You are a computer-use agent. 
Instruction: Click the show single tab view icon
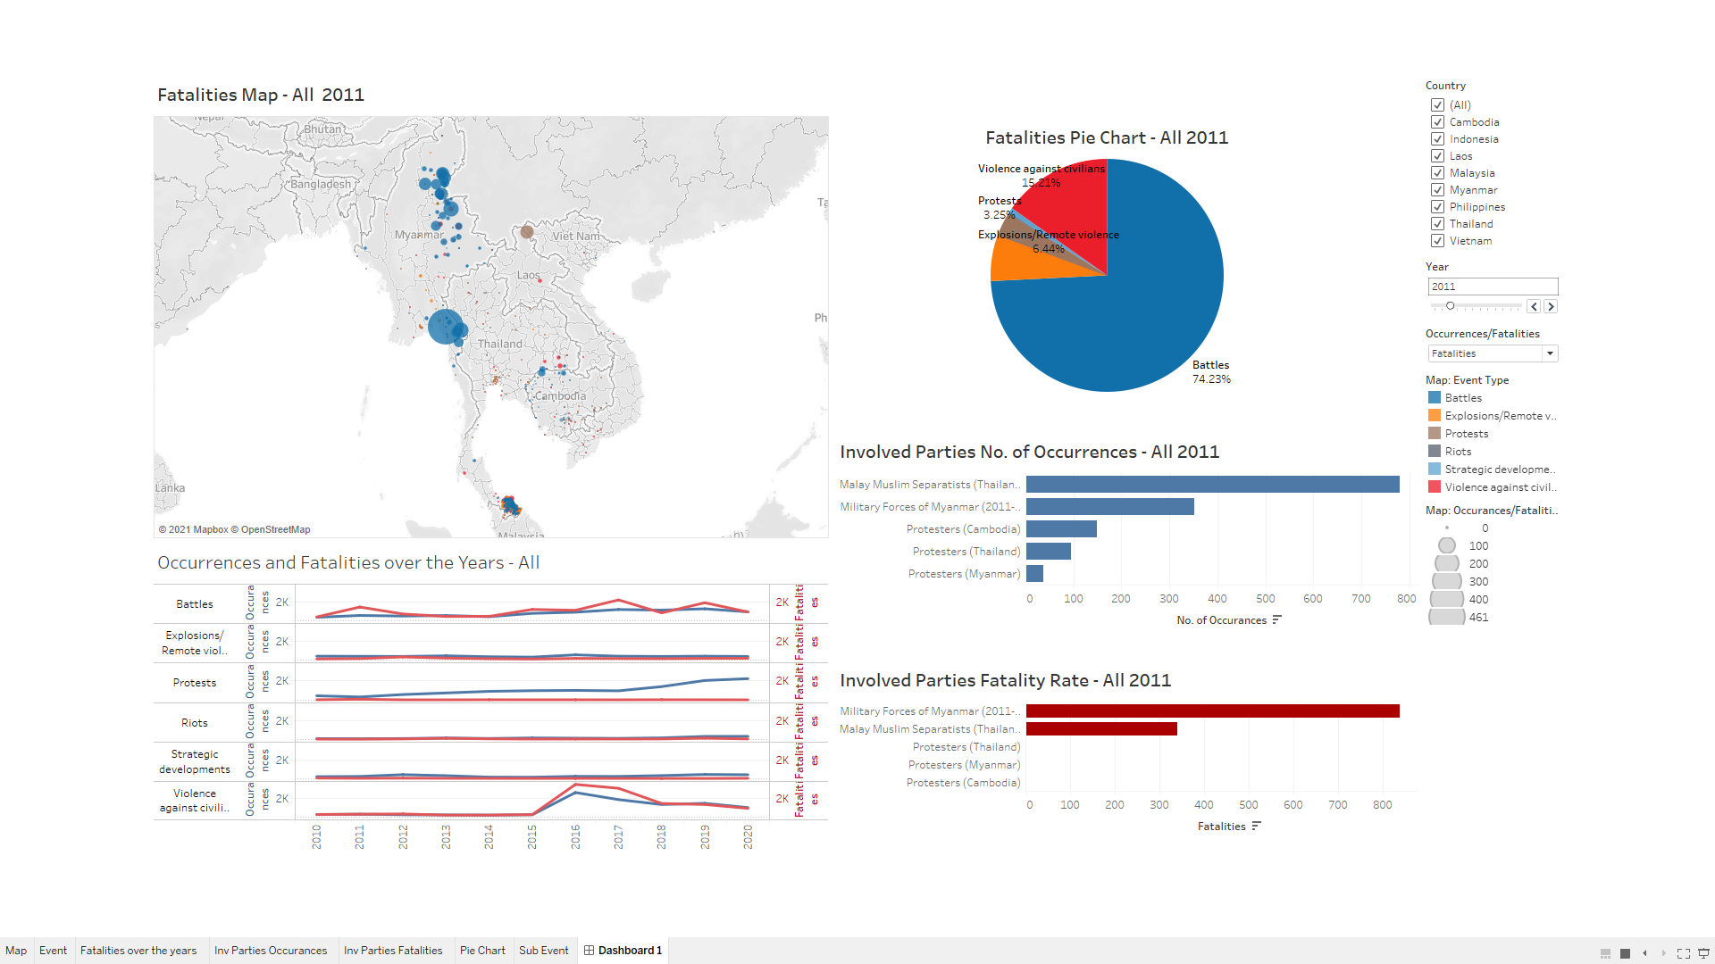tap(1625, 953)
